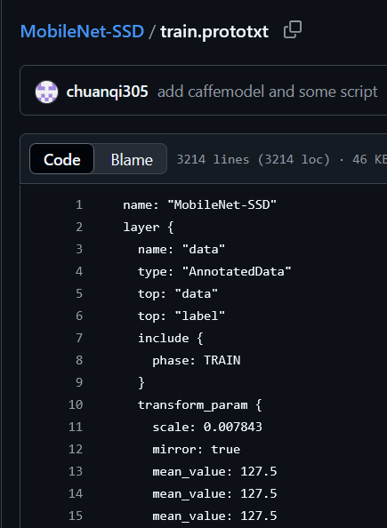Click code text top: "data"
The height and width of the screenshot is (528, 387).
(178, 294)
